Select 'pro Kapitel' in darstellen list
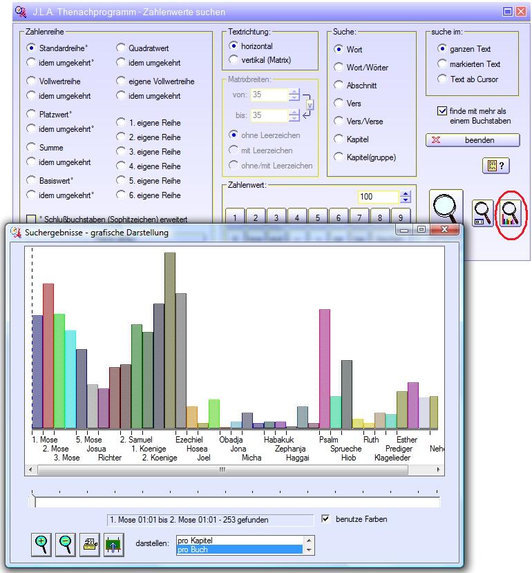The width and height of the screenshot is (532, 573). coord(239,541)
